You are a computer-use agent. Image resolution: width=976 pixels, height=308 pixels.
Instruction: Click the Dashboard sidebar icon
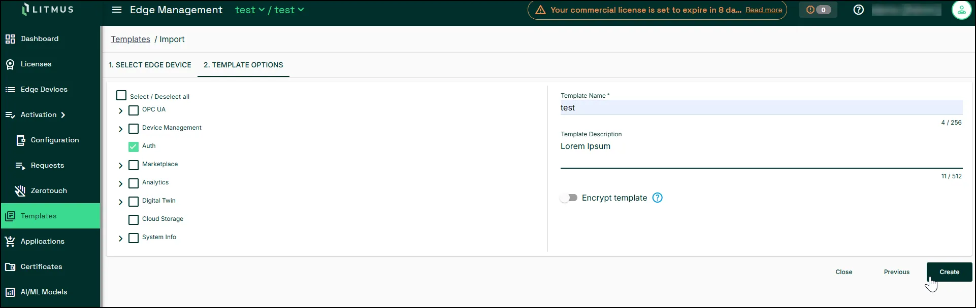(x=10, y=39)
